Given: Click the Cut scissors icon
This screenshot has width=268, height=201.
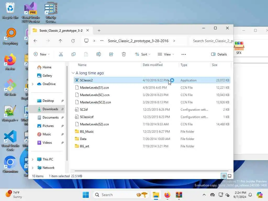Looking at the screenshot, I should point(61,54).
